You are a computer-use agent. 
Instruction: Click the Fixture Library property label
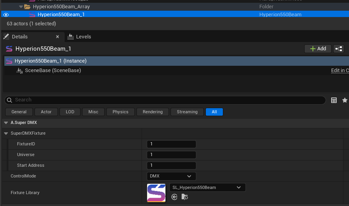25,193
